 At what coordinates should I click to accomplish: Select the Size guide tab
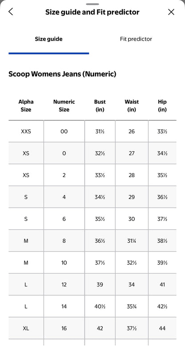[49, 39]
